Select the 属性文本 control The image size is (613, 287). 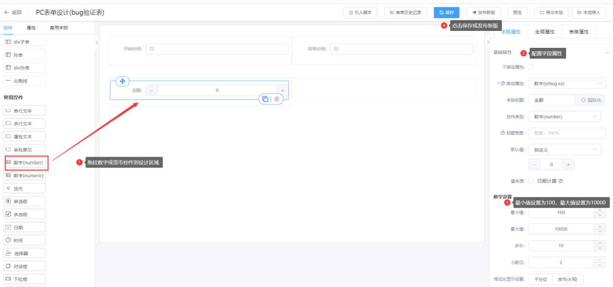click(25, 137)
